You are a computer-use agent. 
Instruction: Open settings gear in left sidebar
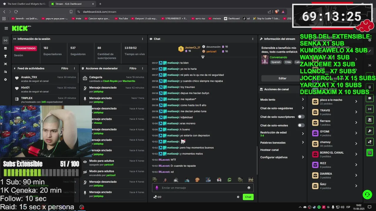tap(5, 79)
